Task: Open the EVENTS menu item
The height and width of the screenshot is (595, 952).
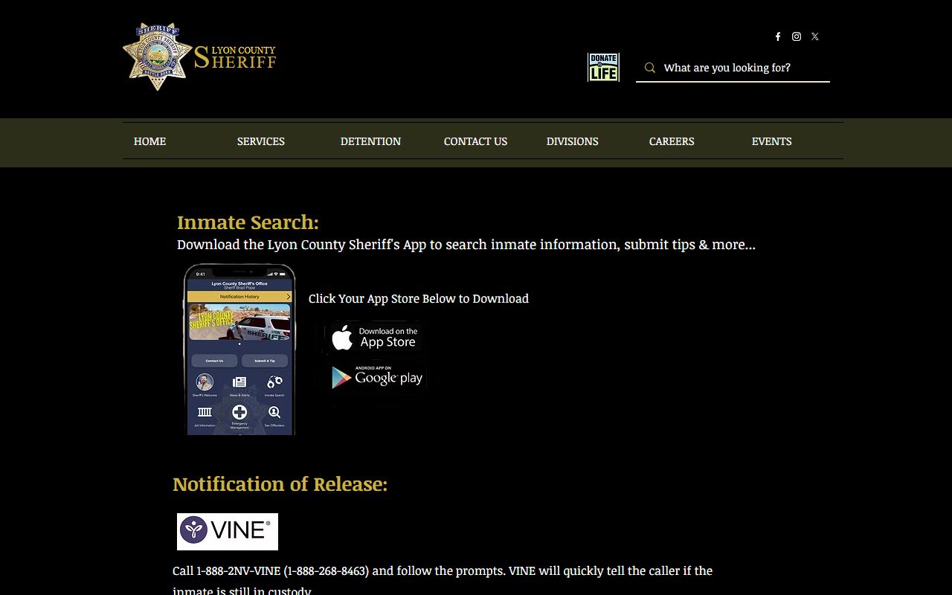Action: (x=771, y=141)
